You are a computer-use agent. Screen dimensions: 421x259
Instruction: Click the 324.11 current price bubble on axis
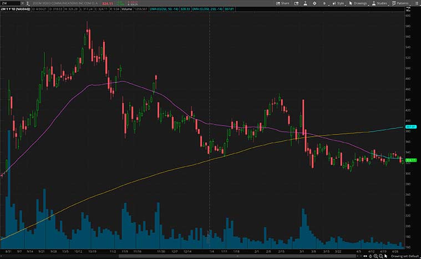pyautogui.click(x=411, y=160)
